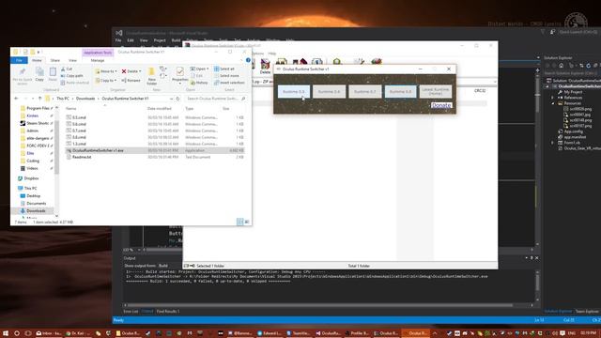Click the Runtime 0.5 button
Image resolution: width=601 pixels, height=338 pixels.
(x=294, y=92)
